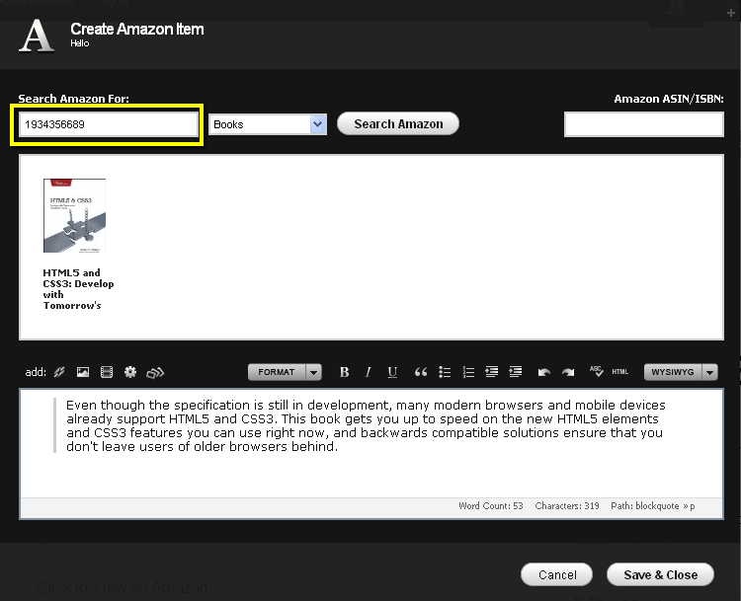Click the add link icon
This screenshot has width=741, height=601.
tap(59, 372)
